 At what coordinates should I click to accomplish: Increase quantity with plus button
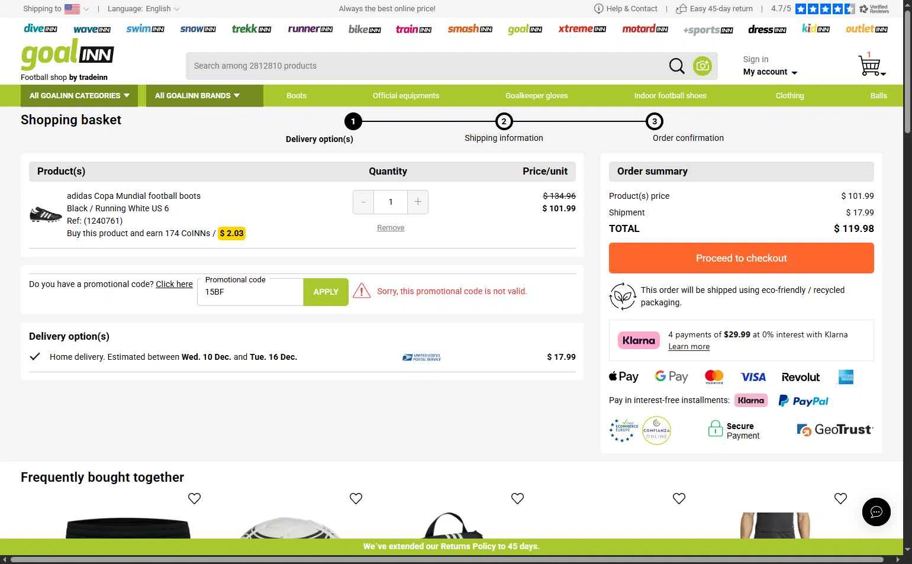[x=418, y=202]
